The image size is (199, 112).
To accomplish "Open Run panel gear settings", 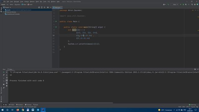I will click(x=195, y=69).
